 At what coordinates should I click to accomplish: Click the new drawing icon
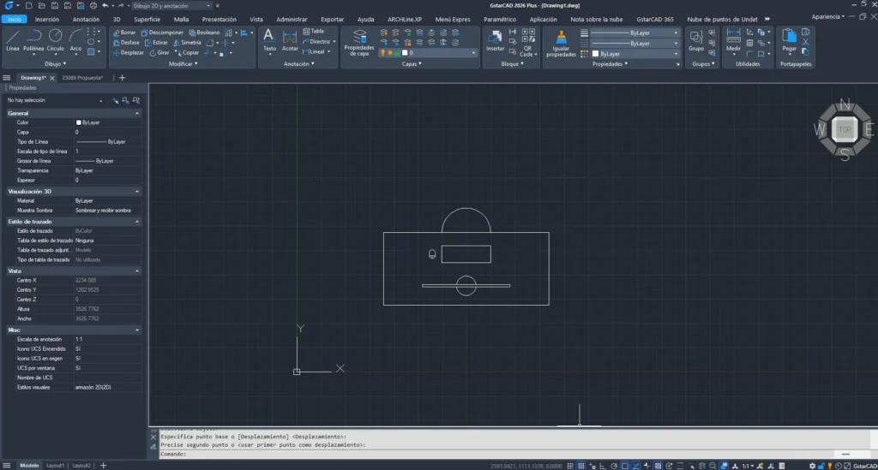tap(28, 6)
